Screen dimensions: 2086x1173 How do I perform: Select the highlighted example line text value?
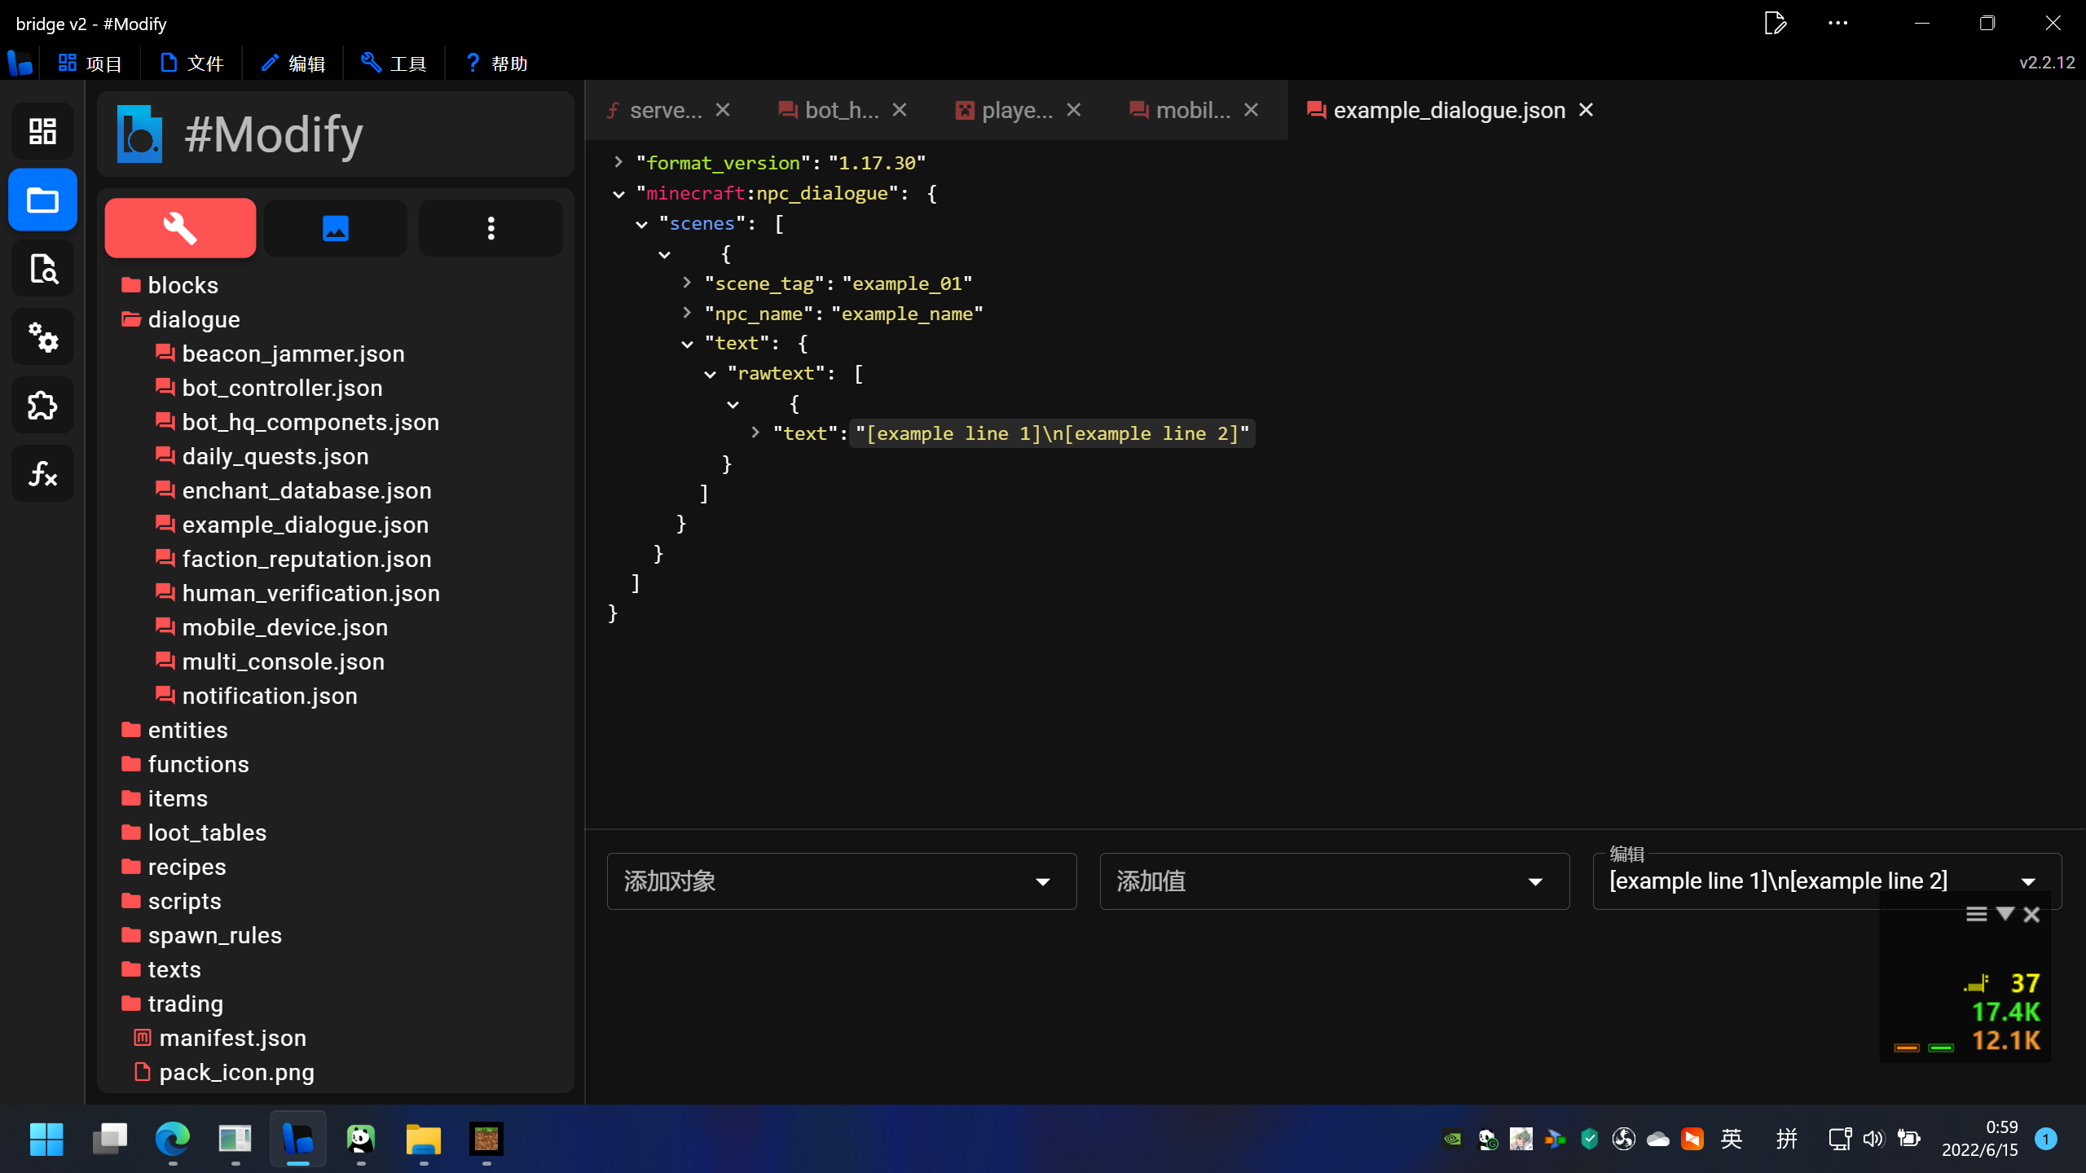click(1052, 433)
